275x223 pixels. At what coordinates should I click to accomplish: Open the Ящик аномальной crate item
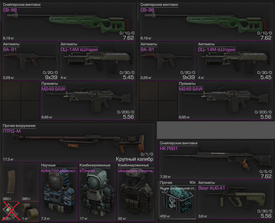[178, 199]
